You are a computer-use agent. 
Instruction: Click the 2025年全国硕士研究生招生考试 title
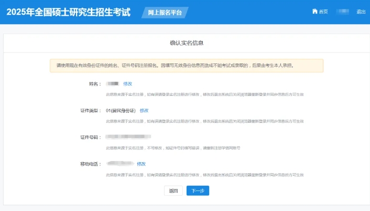68,12
